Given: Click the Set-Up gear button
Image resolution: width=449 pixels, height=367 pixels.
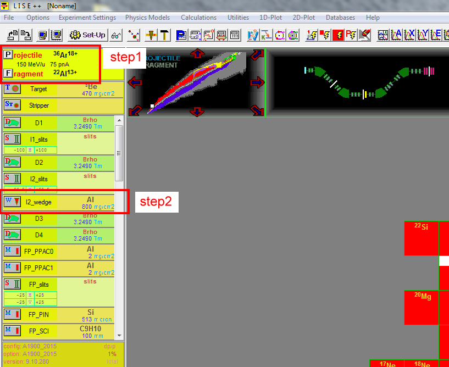Looking at the screenshot, I should pos(87,35).
